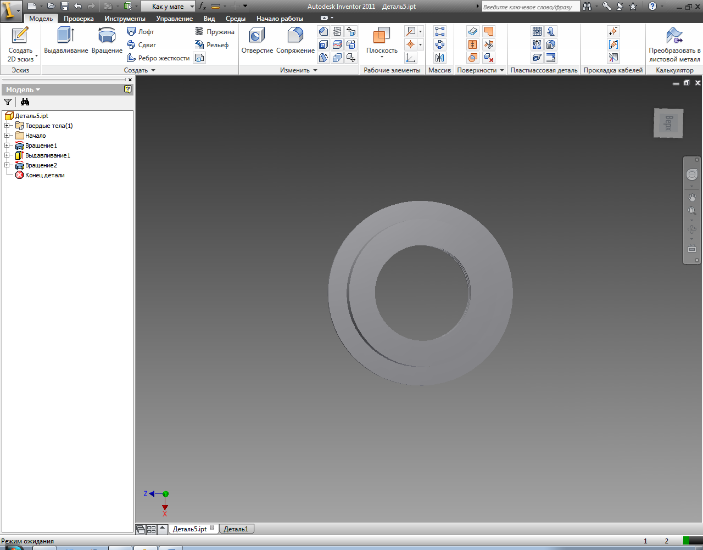This screenshot has width=703, height=550.
Task: Select the Выдавливание extrude tool
Action: click(x=66, y=41)
